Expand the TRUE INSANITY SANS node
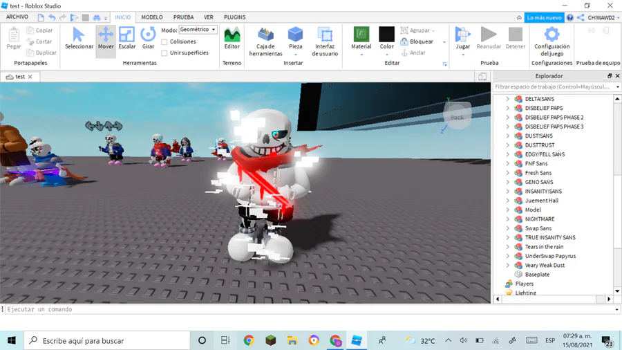 point(507,238)
